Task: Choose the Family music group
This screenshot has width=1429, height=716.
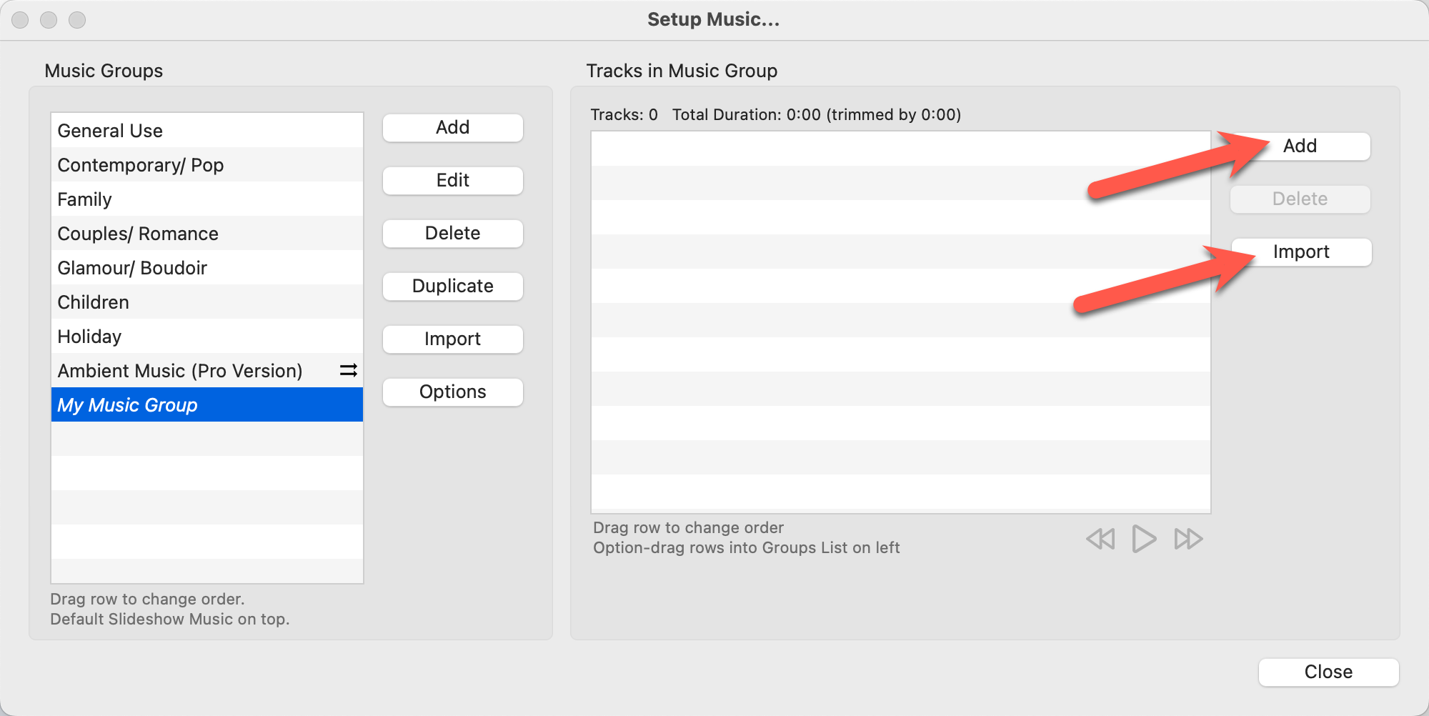Action: pyautogui.click(x=85, y=199)
